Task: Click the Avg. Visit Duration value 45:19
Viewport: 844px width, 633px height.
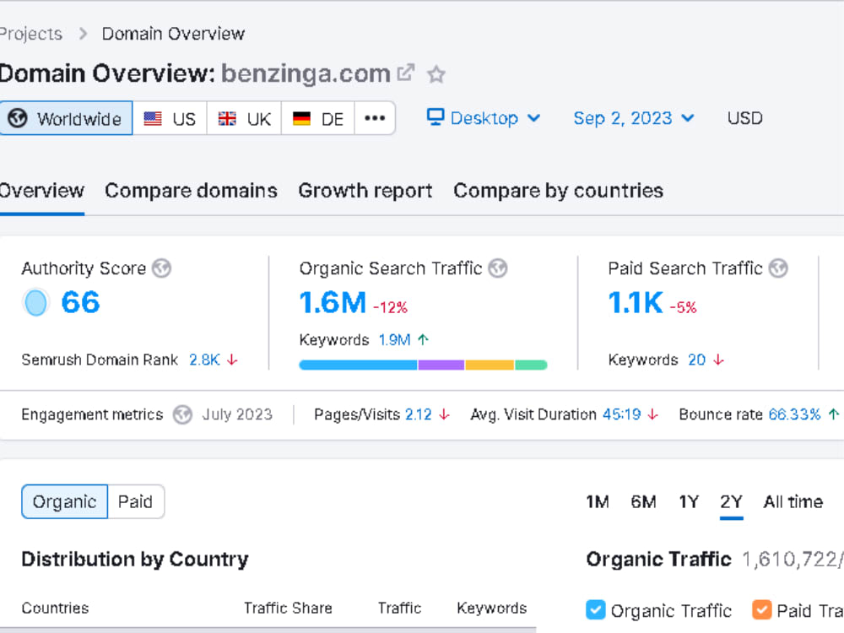Action: 622,414
